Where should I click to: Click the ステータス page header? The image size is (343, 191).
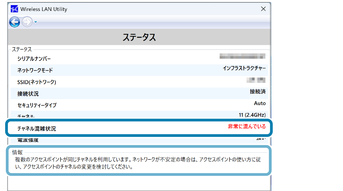[139, 37]
